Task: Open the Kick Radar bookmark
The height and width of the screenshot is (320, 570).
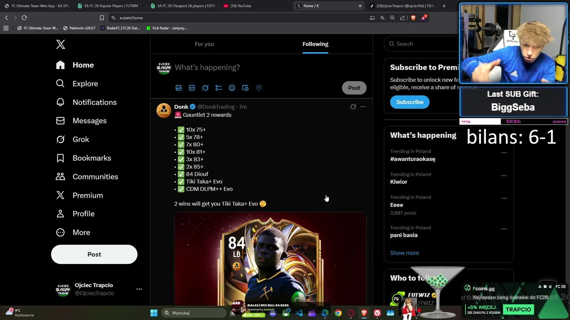Action: pos(167,28)
